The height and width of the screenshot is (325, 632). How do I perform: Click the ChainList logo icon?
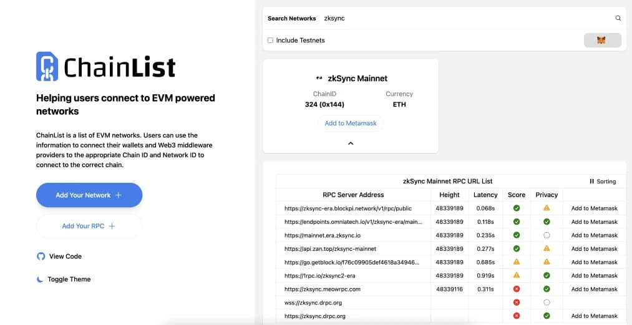coord(47,66)
